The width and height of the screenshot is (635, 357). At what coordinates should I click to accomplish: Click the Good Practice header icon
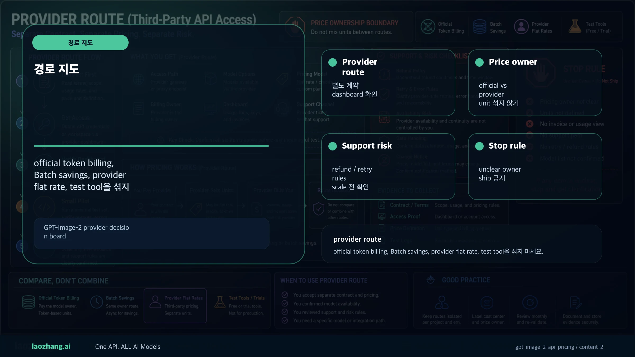[x=431, y=280]
